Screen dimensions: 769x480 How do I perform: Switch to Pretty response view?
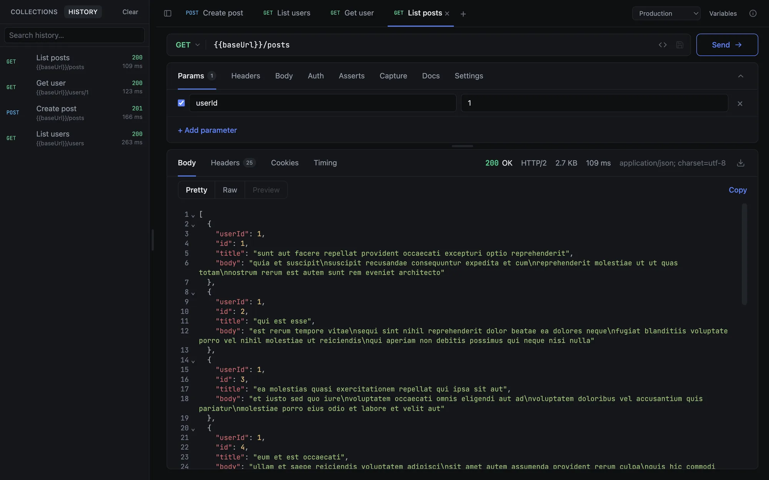coord(196,190)
